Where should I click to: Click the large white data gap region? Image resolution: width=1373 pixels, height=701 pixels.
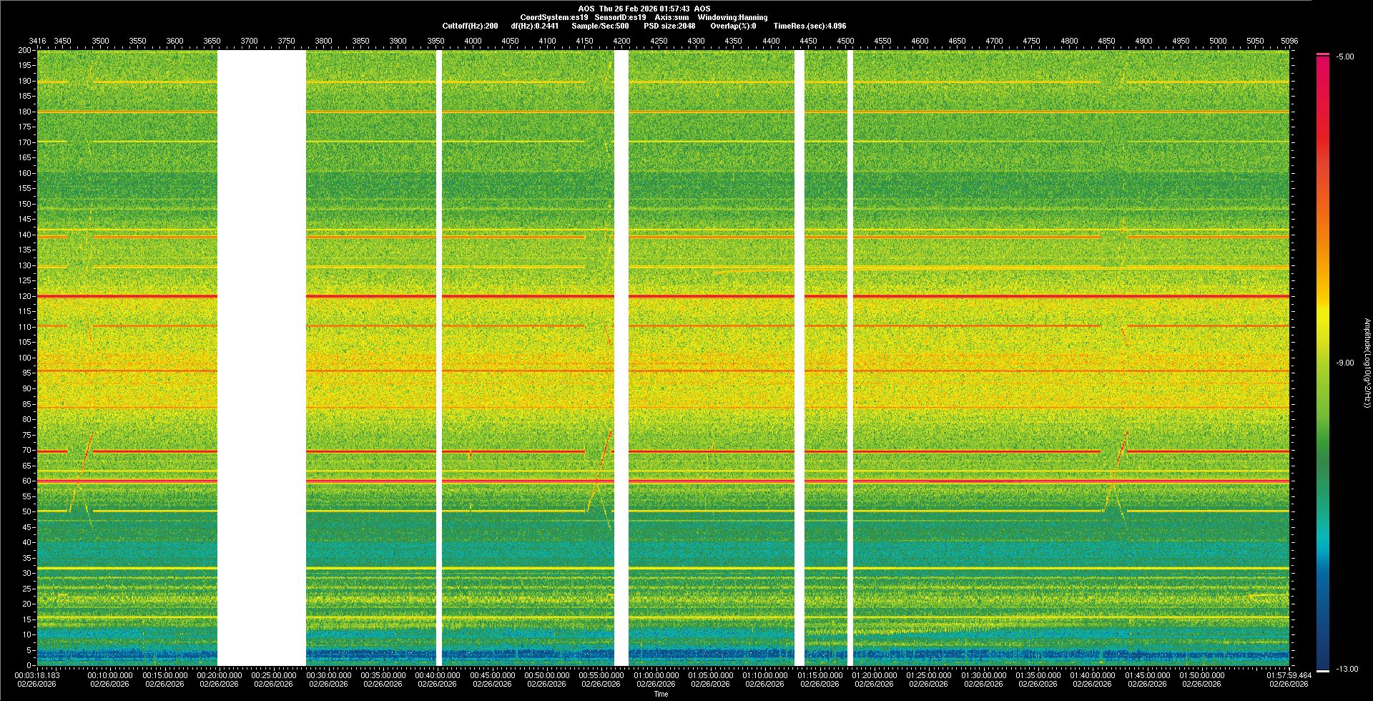(x=261, y=358)
